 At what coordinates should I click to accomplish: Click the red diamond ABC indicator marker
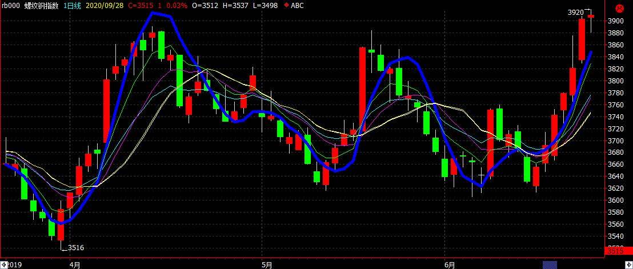point(286,6)
